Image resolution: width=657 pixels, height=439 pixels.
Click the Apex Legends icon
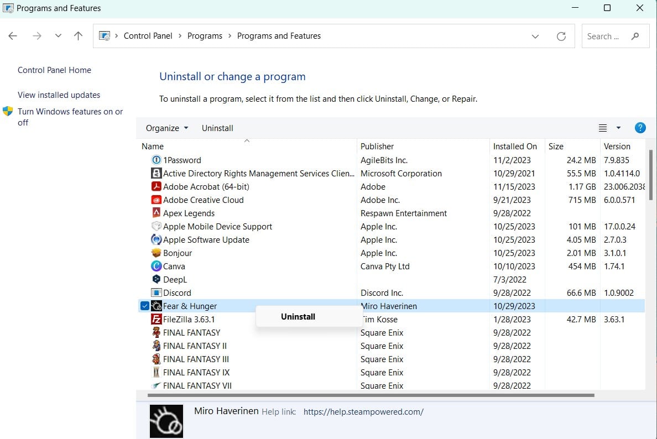coord(157,213)
